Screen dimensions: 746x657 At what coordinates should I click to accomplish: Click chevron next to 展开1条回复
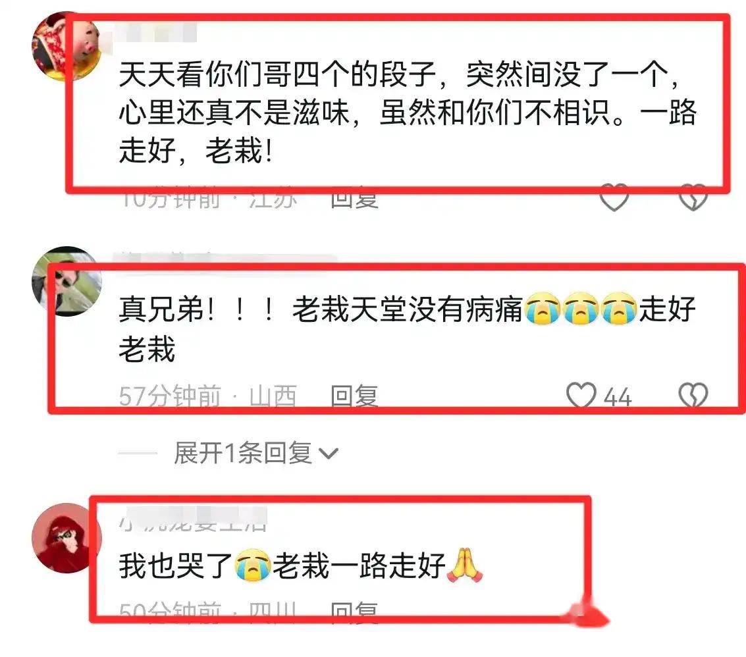(x=329, y=454)
